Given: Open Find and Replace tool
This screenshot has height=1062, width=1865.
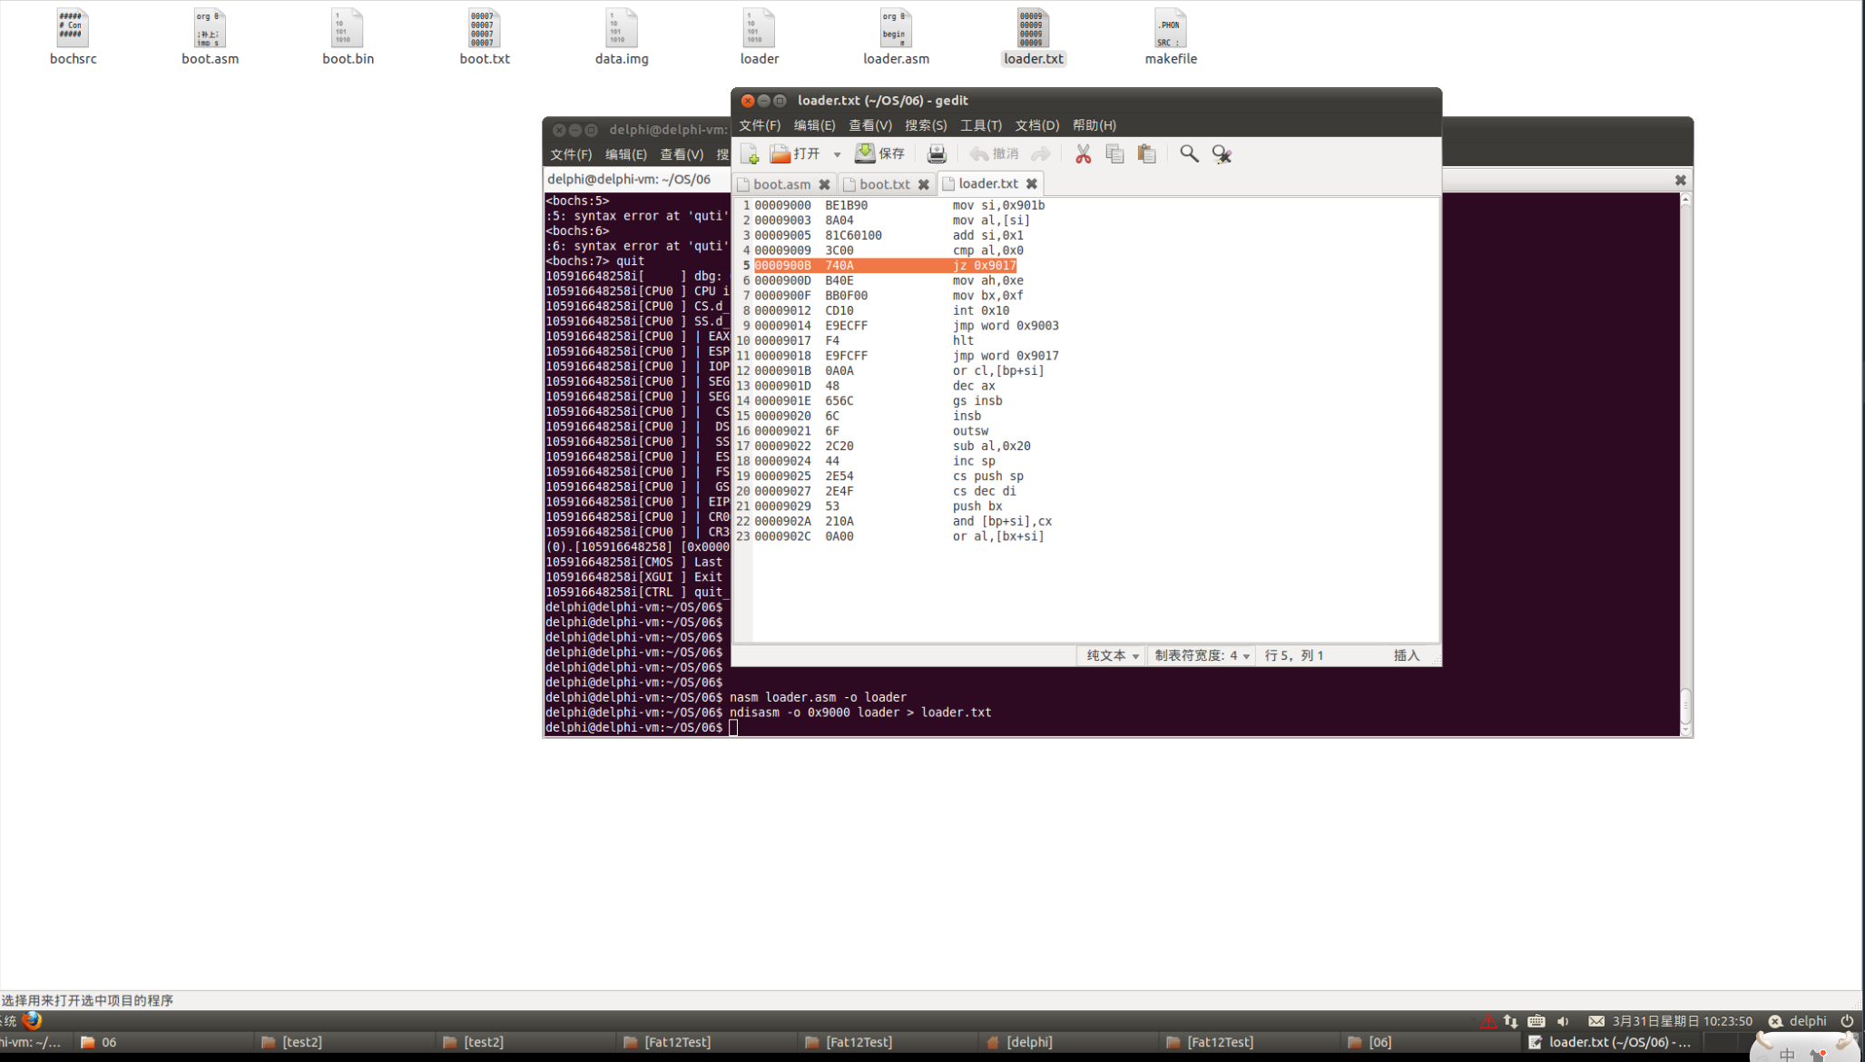Looking at the screenshot, I should 1222,154.
